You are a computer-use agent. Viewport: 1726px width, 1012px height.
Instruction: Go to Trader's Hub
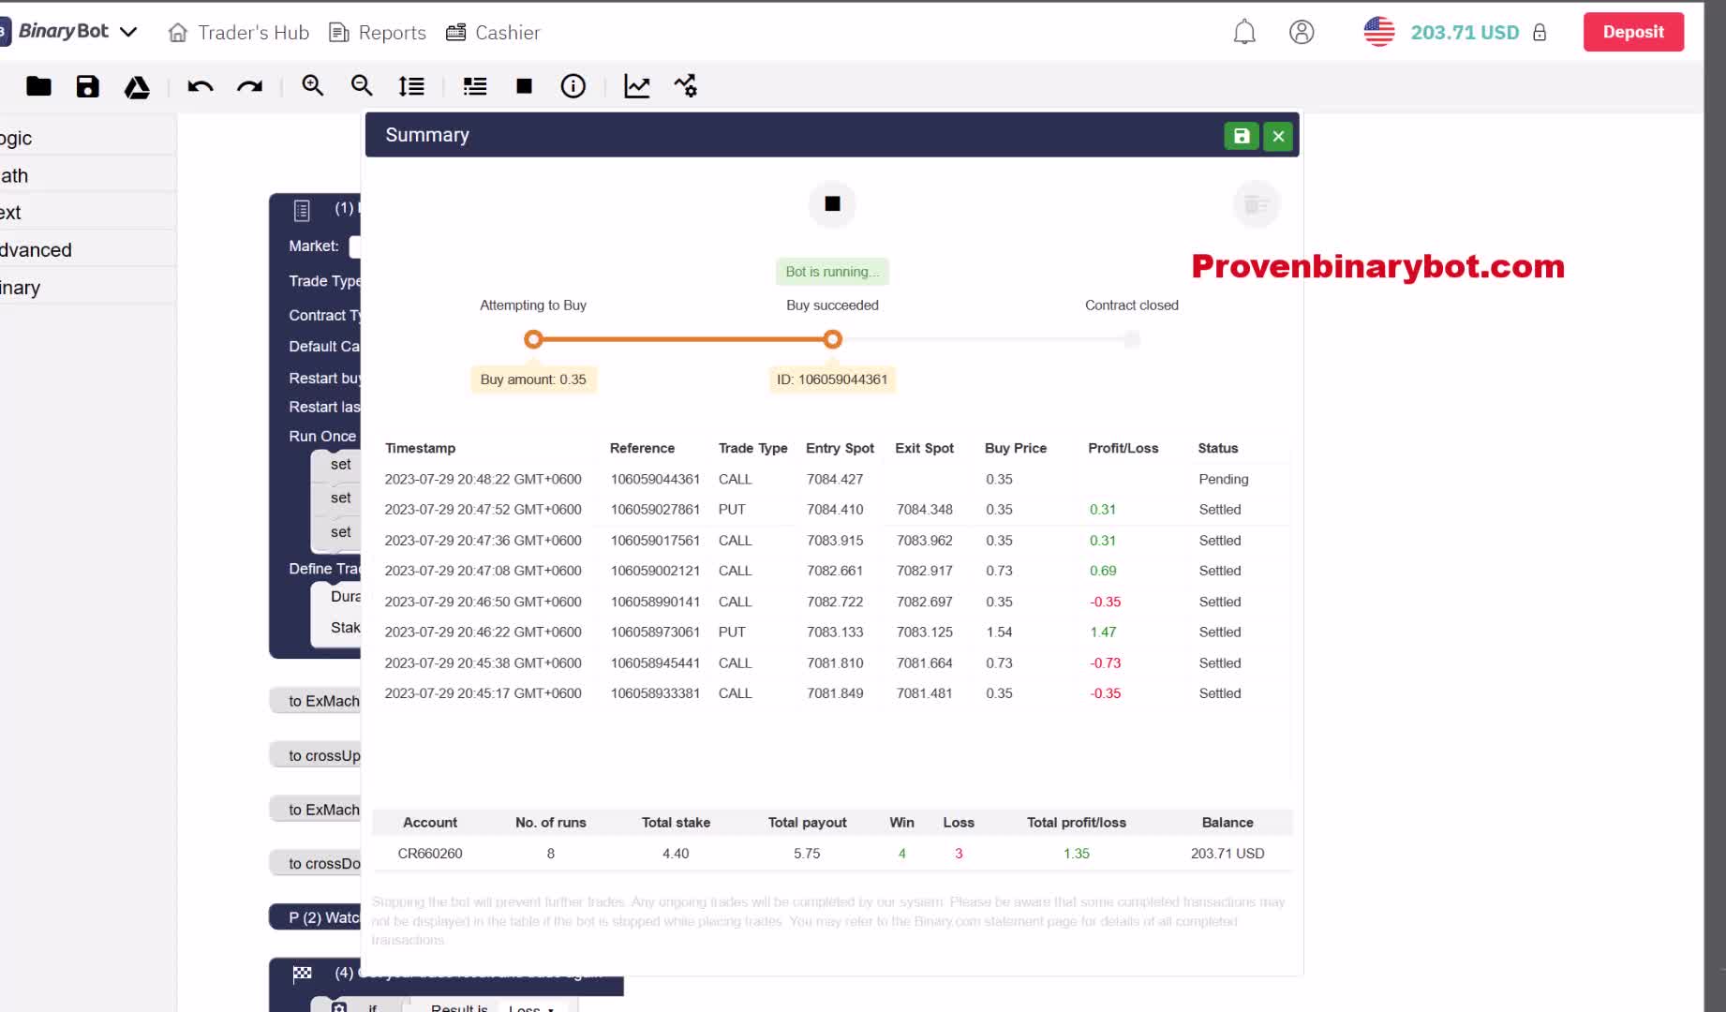tap(238, 32)
